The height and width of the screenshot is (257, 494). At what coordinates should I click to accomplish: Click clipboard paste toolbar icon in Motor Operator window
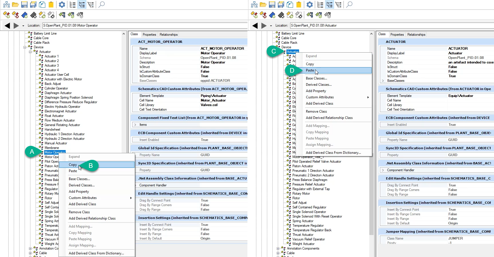point(51,5)
